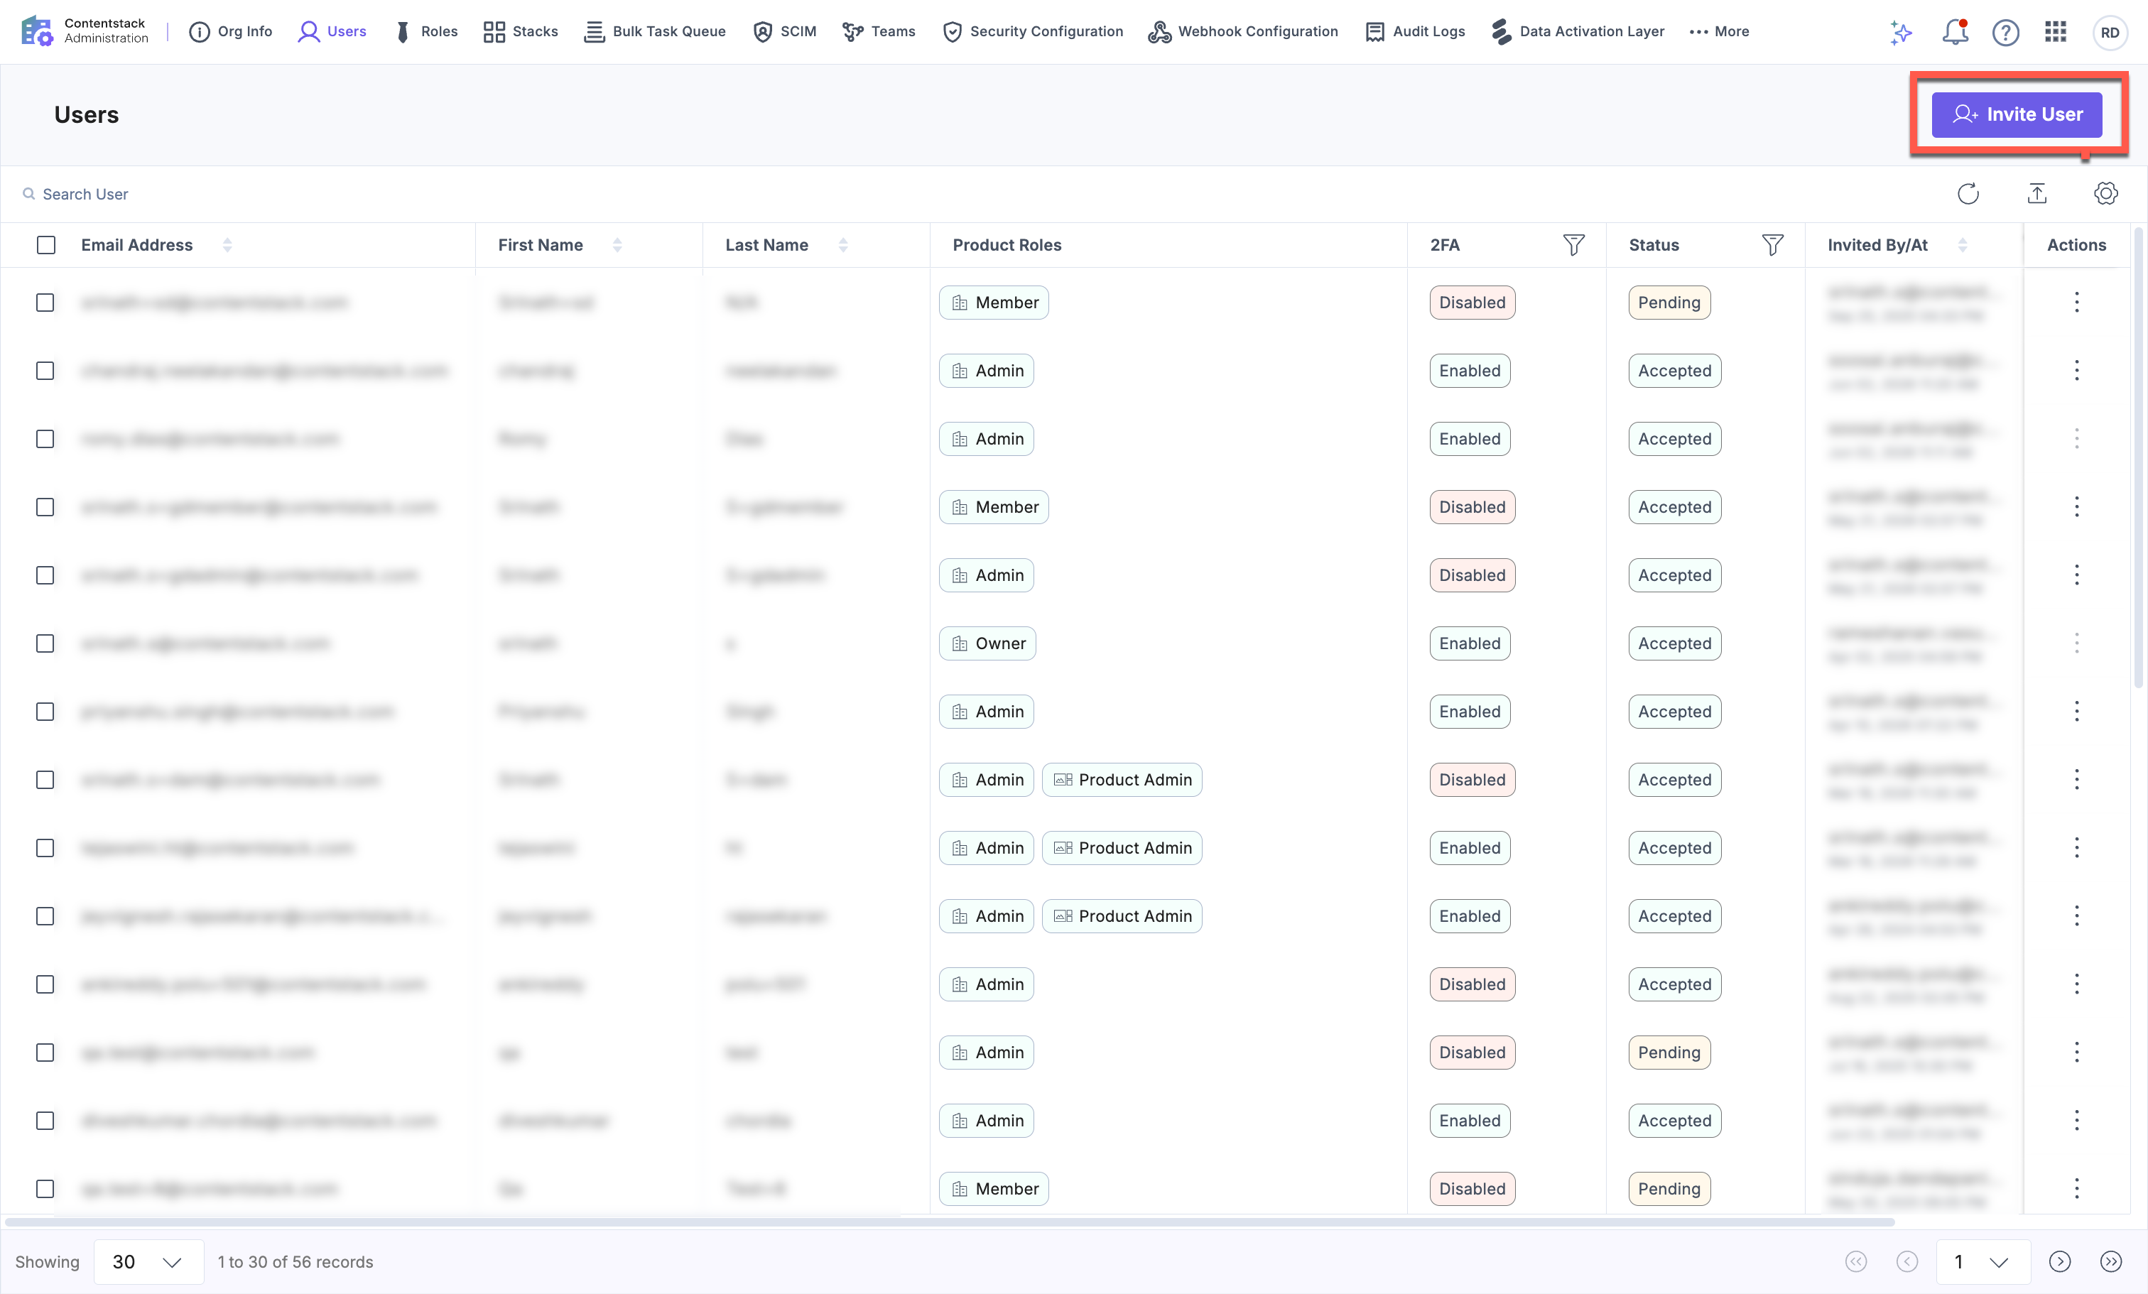Export users with the upload icon
Image resolution: width=2148 pixels, height=1294 pixels.
tap(2037, 193)
